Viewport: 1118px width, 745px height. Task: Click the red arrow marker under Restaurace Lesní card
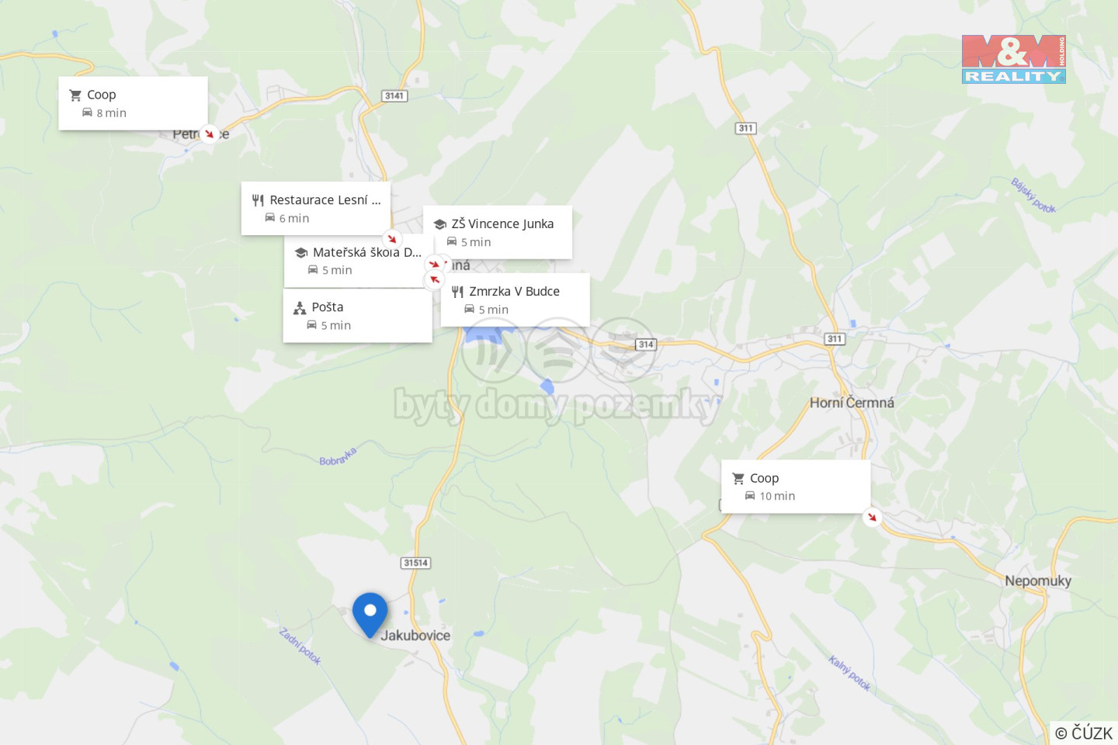pos(392,238)
